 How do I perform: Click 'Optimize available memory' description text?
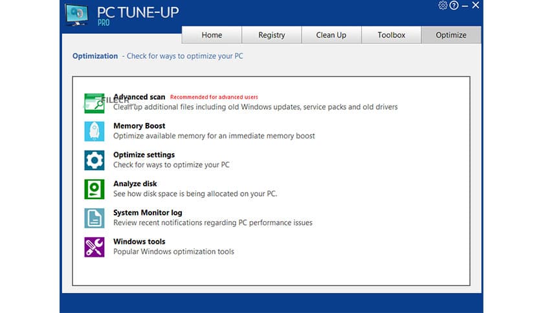click(214, 136)
